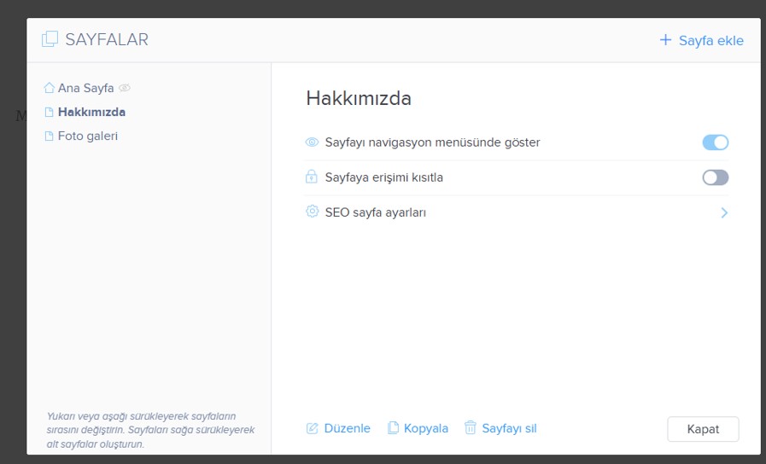
Task: Click the trash icon to delete page
Action: [x=470, y=428]
